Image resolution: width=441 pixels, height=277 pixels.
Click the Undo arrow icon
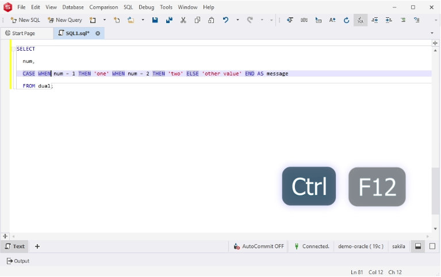pos(225,20)
